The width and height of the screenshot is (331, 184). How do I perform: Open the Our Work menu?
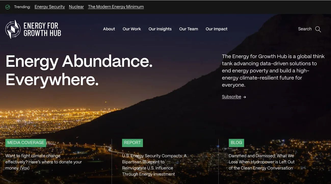pos(132,29)
